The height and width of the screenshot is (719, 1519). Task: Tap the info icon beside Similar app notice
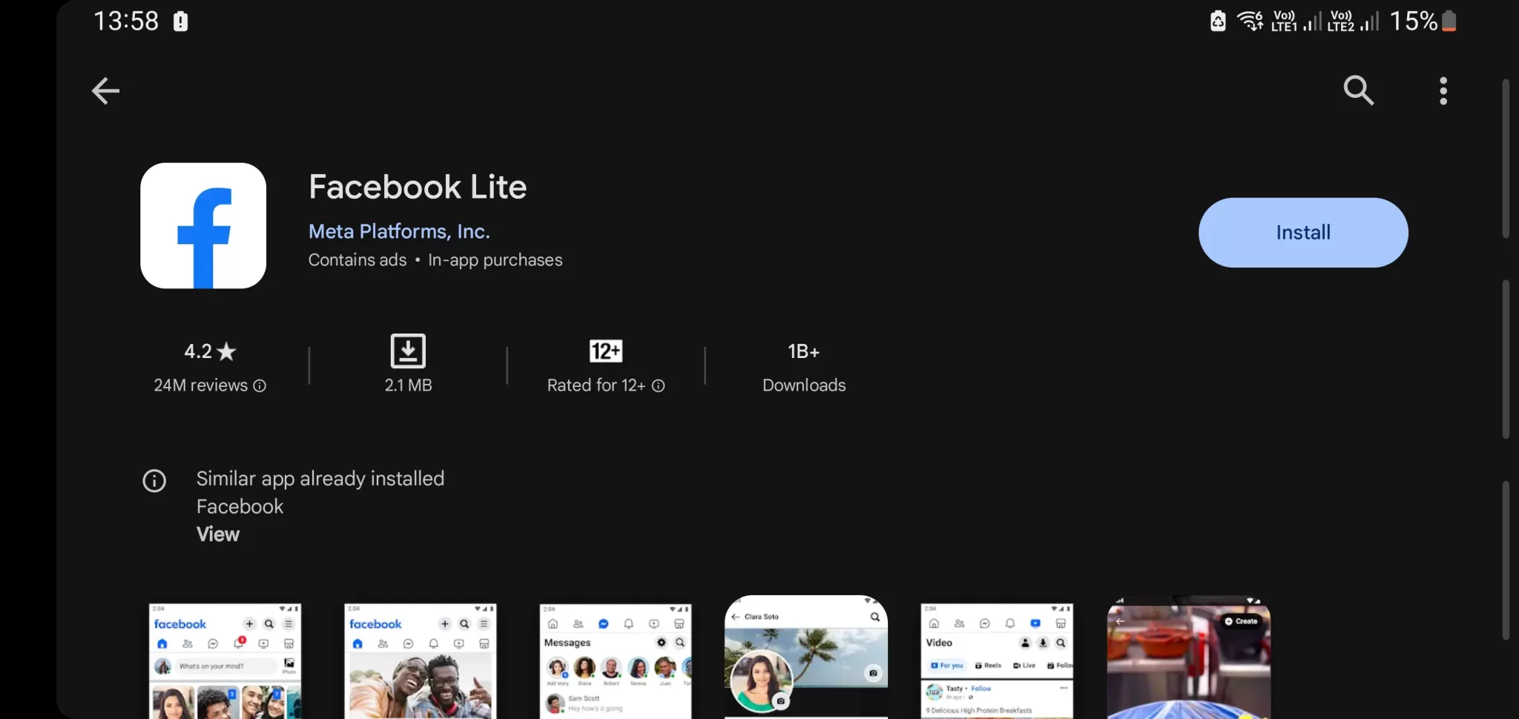(x=154, y=480)
